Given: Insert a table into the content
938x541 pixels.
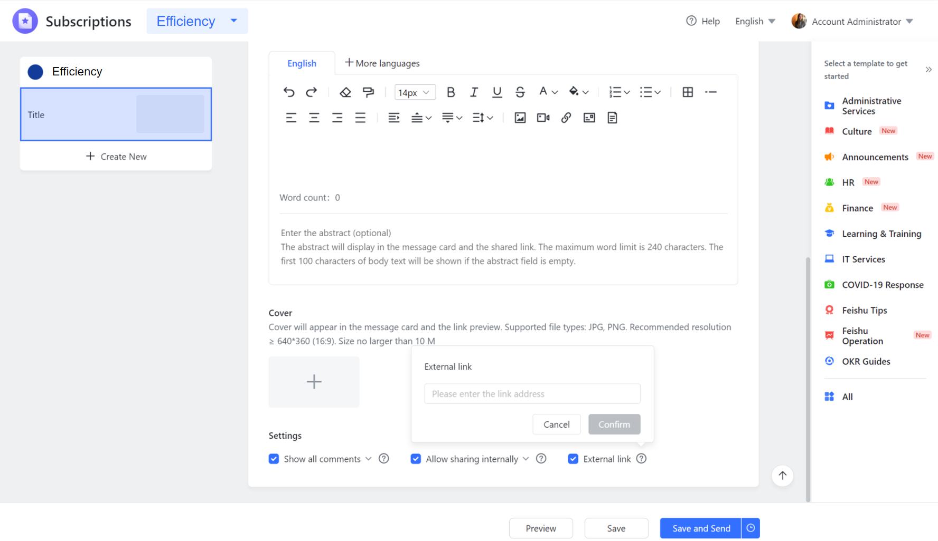Looking at the screenshot, I should (688, 92).
